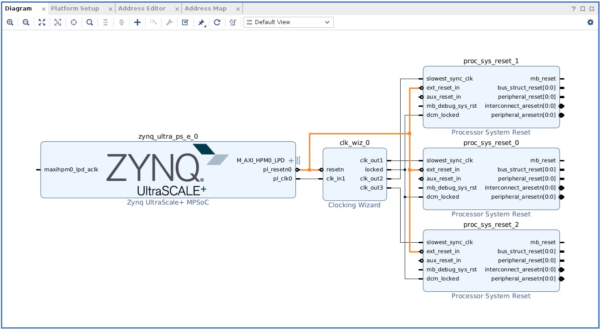Activate the Select Area tool
This screenshot has width=600, height=330.
[x=58, y=22]
